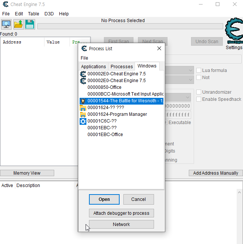The height and width of the screenshot is (244, 243).
Task: Click the scan progress bar
Action: pos(130,26)
